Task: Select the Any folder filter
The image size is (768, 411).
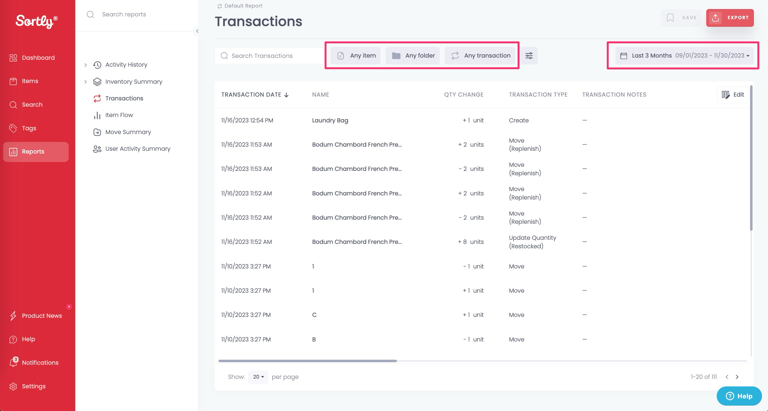Action: pos(412,55)
